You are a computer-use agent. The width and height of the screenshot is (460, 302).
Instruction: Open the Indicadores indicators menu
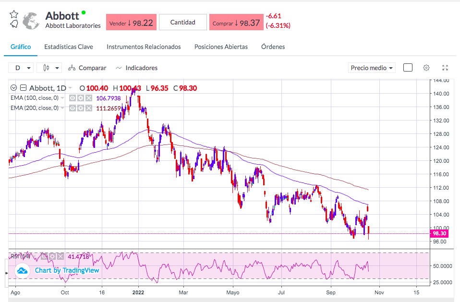coord(137,68)
